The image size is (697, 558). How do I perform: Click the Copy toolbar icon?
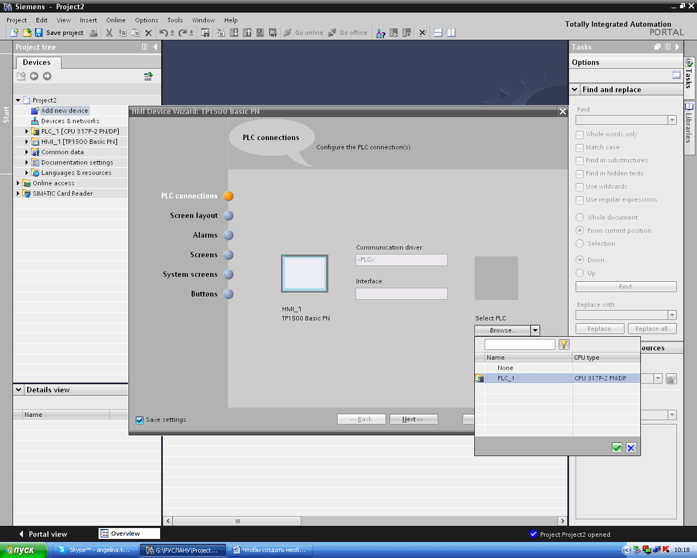point(122,33)
